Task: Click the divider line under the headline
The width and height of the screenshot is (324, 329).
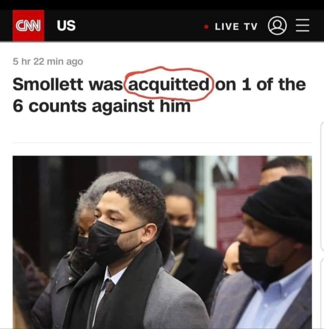Action: 162,143
